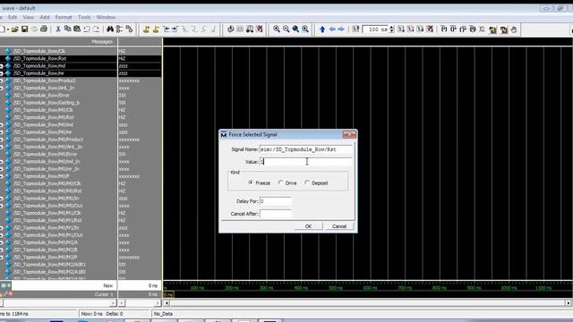Save with the floppy disk icon

coord(24,30)
